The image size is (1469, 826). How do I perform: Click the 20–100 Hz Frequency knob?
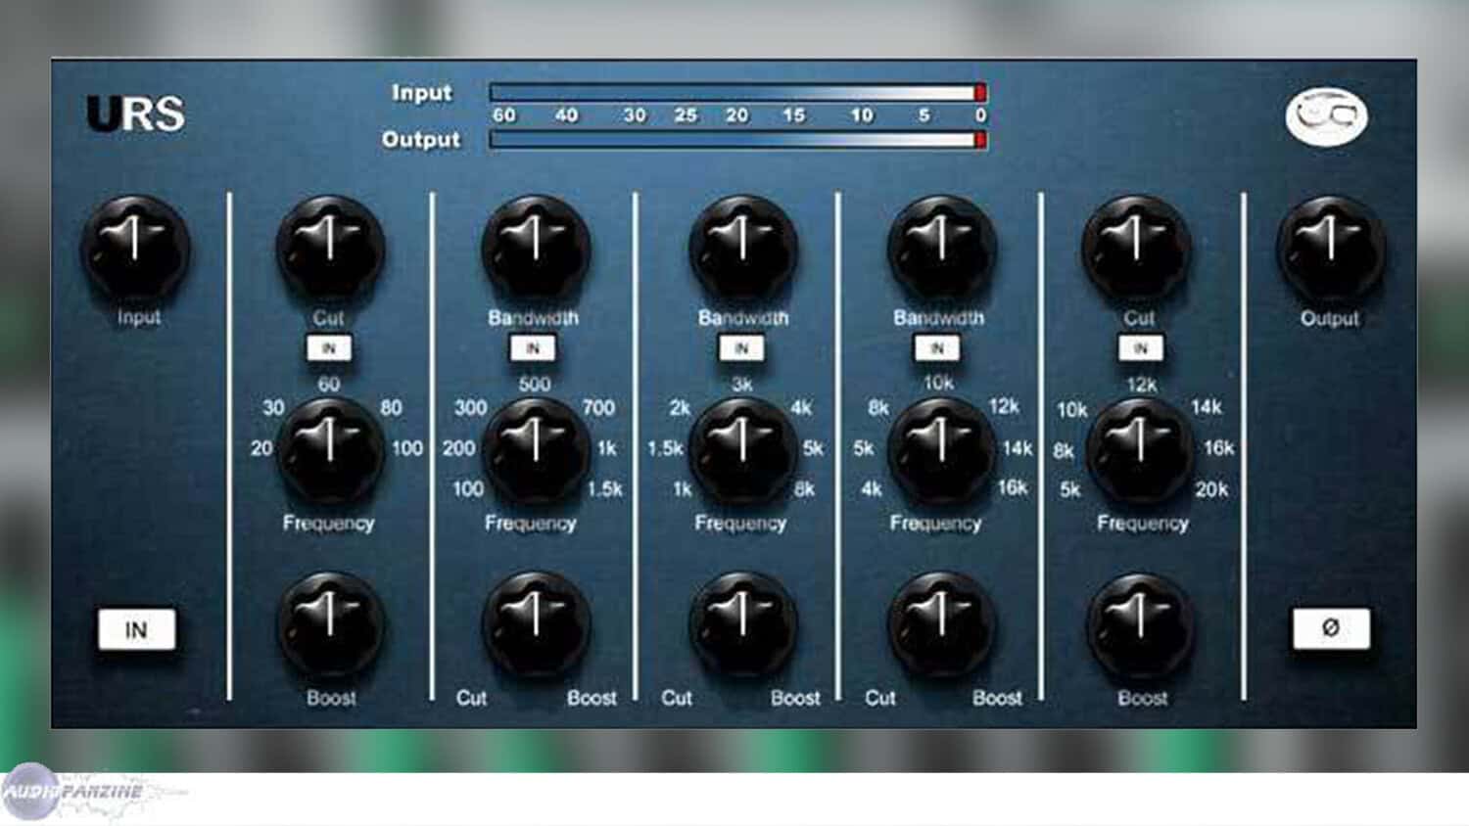tap(330, 450)
